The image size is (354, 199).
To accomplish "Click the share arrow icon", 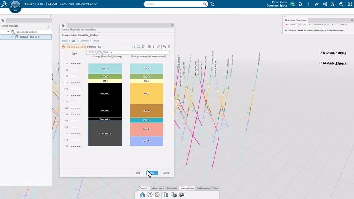I will click(x=317, y=4).
